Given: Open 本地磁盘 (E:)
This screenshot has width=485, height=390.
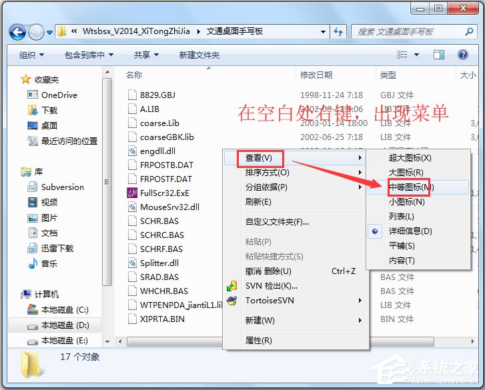Looking at the screenshot, I should pos(58,340).
